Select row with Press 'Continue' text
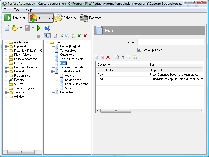The width and height of the screenshot is (209, 157). pyautogui.click(x=149, y=75)
